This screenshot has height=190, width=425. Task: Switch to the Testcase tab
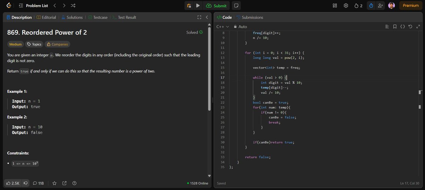tap(98, 17)
